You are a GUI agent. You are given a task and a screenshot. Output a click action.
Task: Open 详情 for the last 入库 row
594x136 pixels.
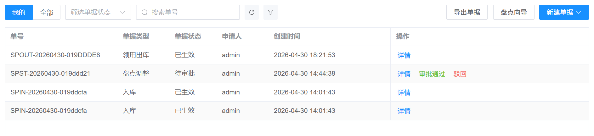point(404,111)
